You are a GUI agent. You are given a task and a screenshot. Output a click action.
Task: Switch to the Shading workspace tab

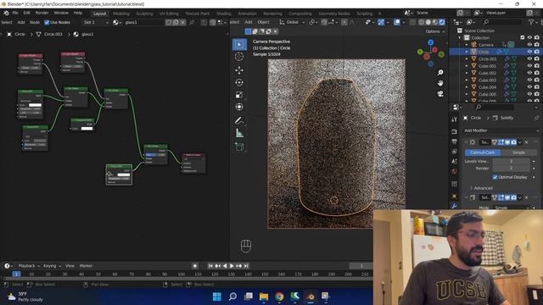click(x=224, y=14)
